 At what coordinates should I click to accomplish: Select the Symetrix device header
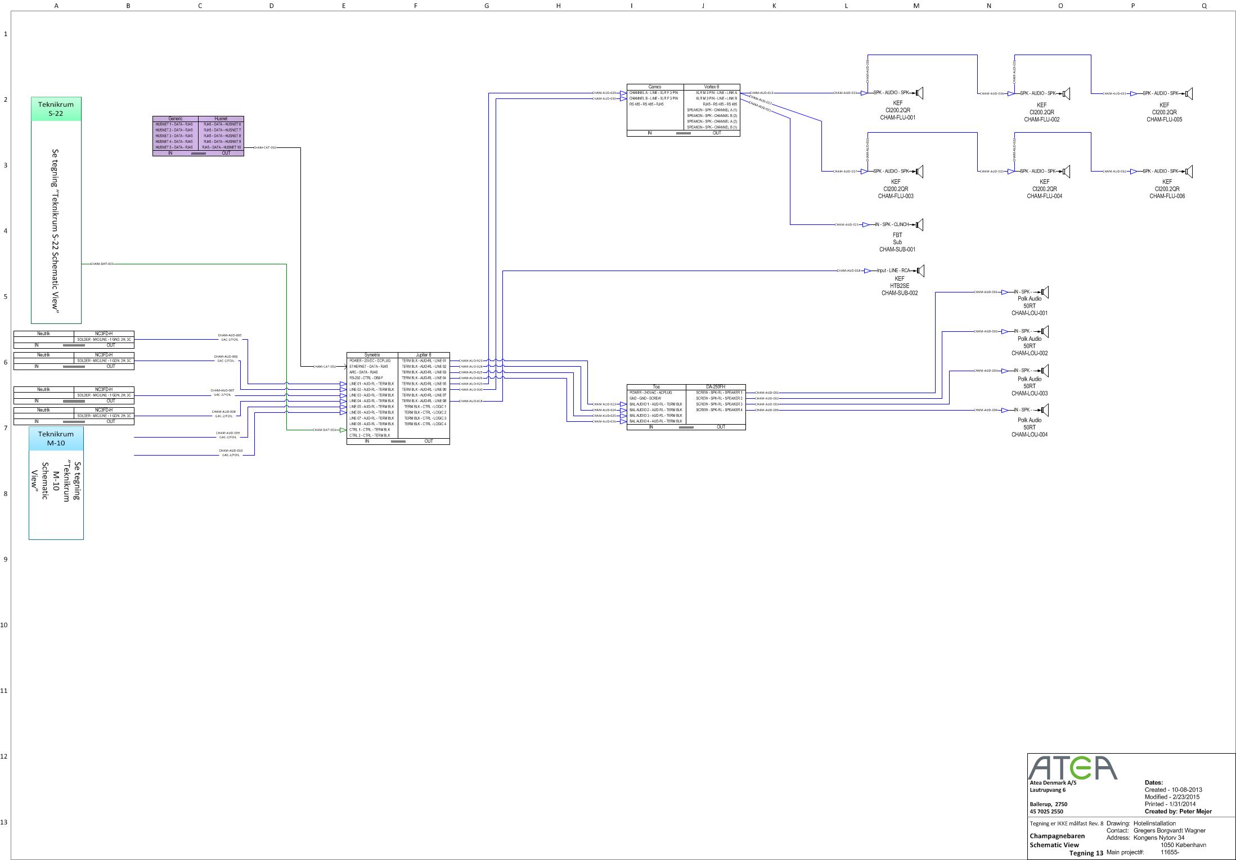[372, 355]
